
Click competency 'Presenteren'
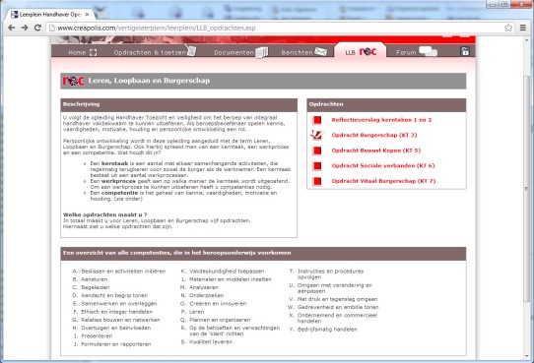(97, 335)
